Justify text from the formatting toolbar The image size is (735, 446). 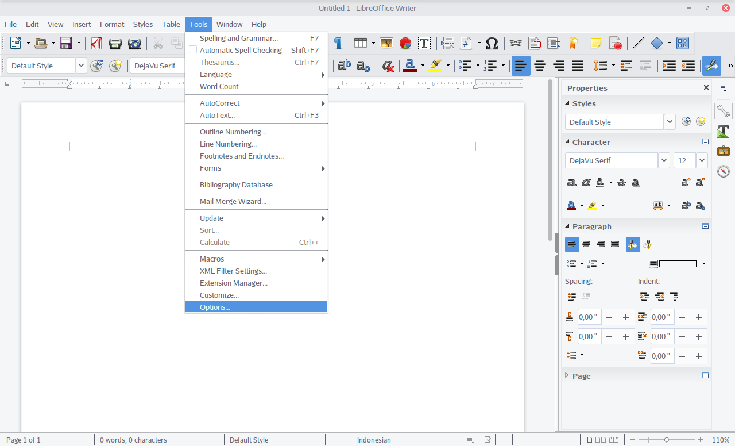tap(578, 66)
